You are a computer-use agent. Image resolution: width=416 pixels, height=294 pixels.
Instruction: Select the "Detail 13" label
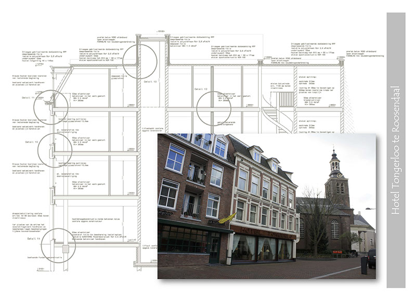pyautogui.click(x=150, y=82)
